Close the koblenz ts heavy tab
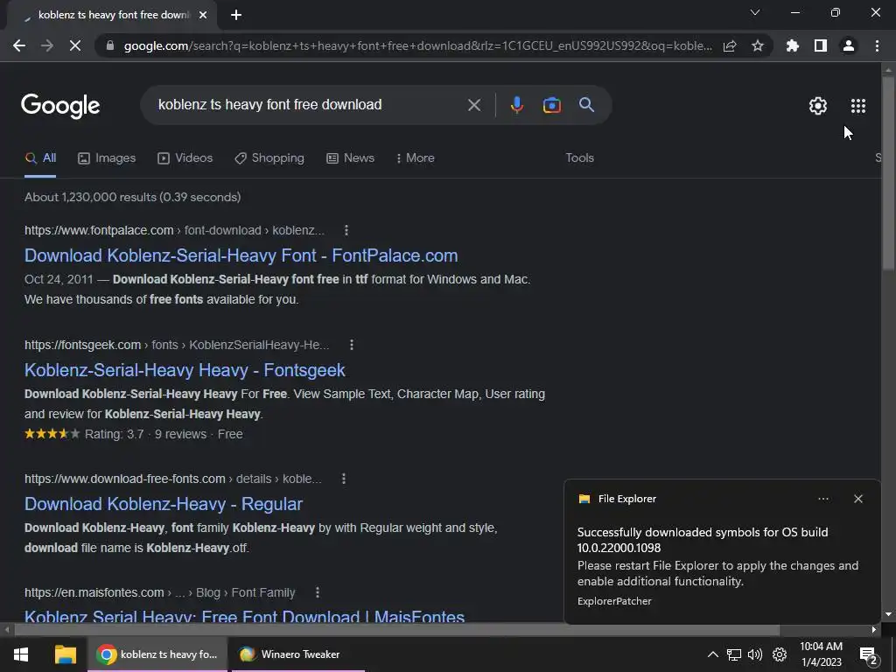The height and width of the screenshot is (672, 896). (203, 15)
